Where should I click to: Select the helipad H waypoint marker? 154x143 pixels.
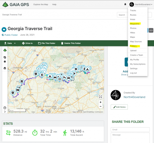point(60,79)
